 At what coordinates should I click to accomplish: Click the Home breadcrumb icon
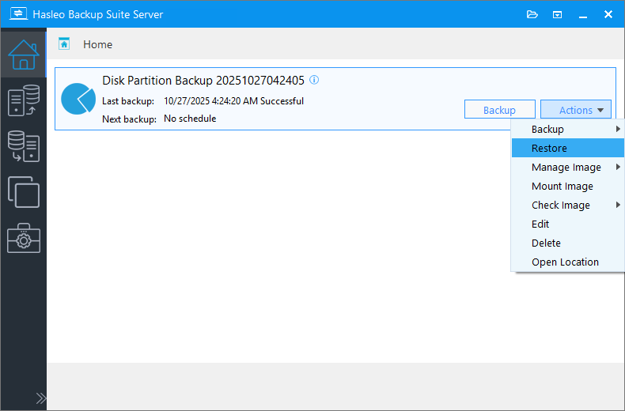[x=64, y=43]
